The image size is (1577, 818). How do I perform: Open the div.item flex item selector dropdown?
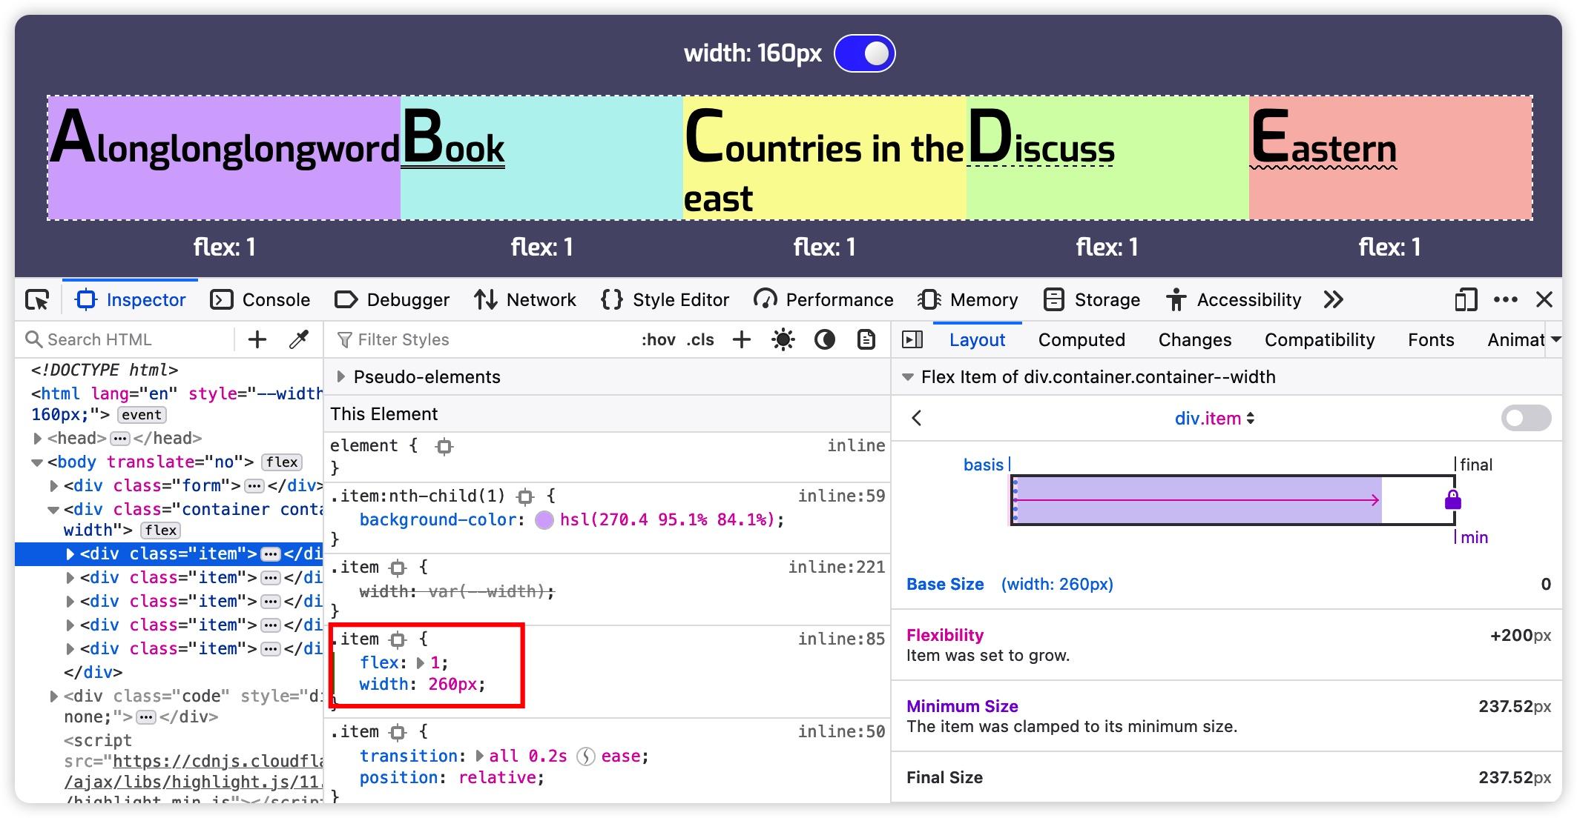1214,419
